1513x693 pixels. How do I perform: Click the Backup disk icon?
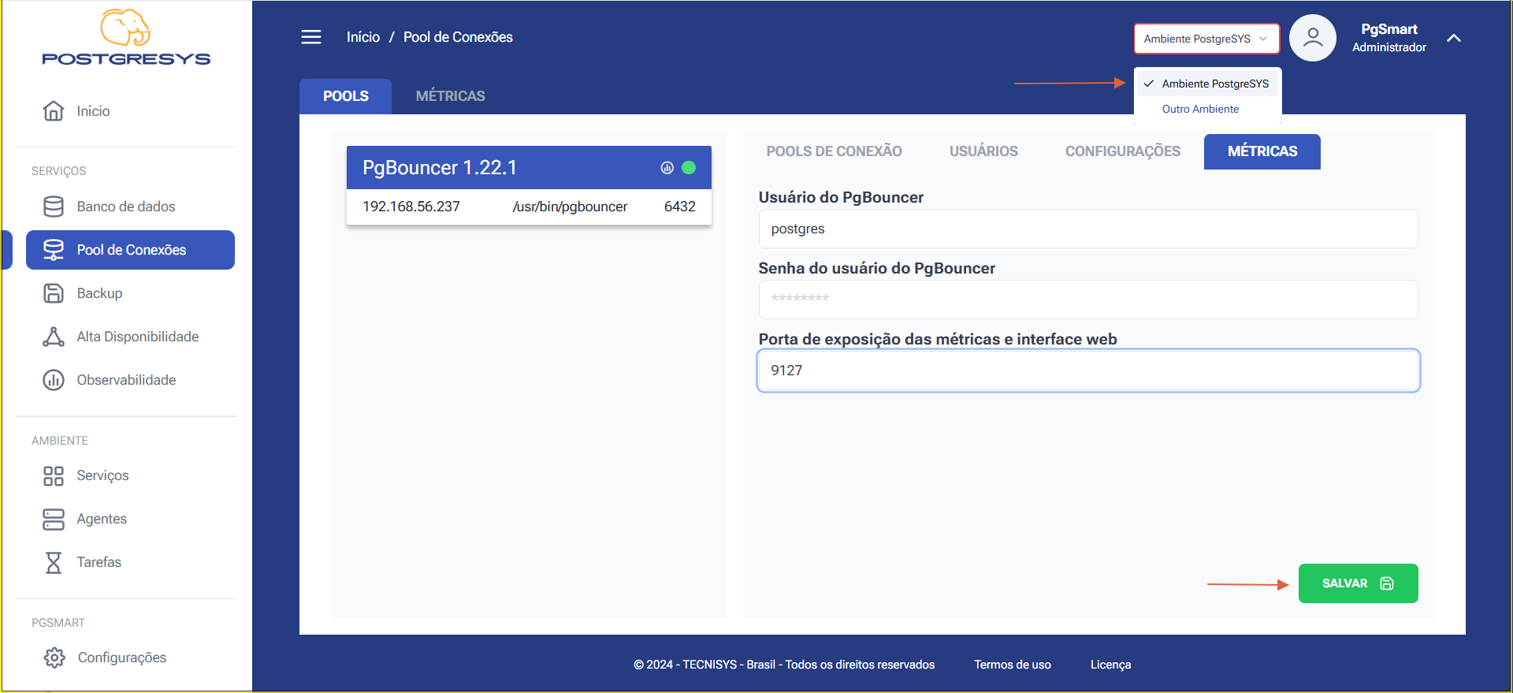(x=54, y=293)
